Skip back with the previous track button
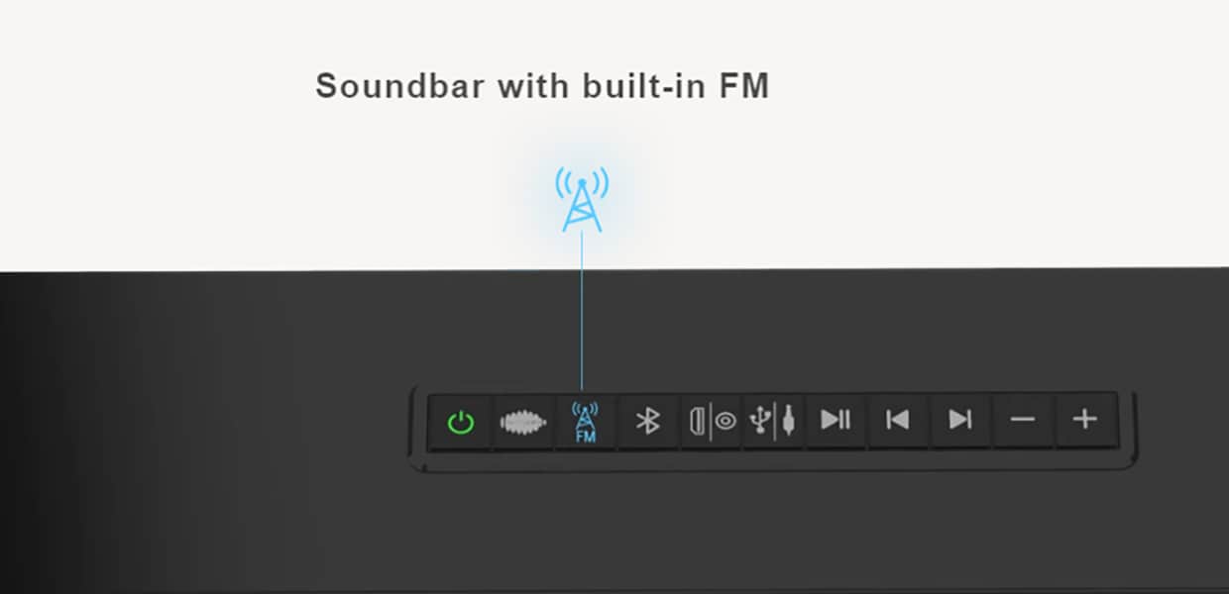 [898, 421]
